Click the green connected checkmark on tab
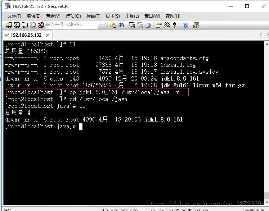This screenshot has width=269, height=211. [7, 35]
